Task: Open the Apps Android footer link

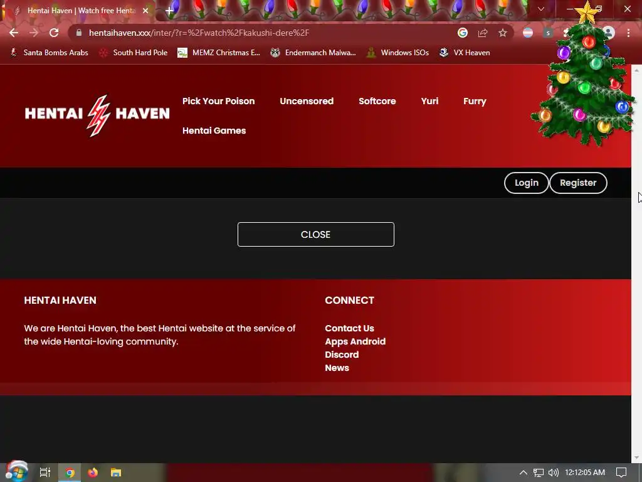Action: (355, 341)
